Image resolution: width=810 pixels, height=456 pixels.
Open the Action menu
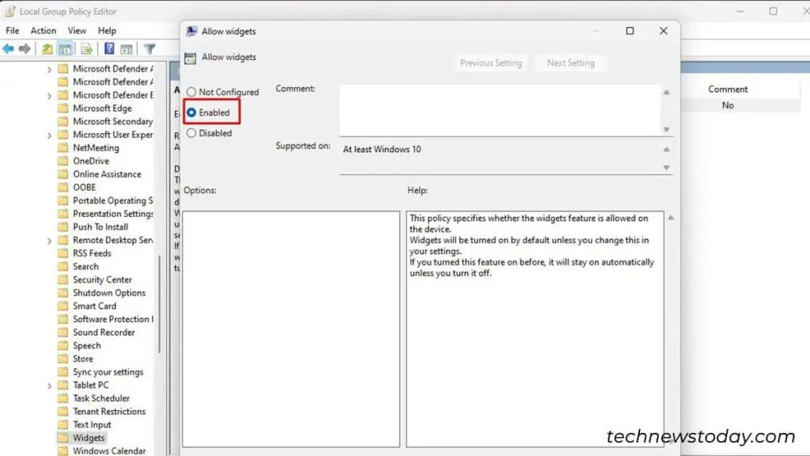(43, 30)
